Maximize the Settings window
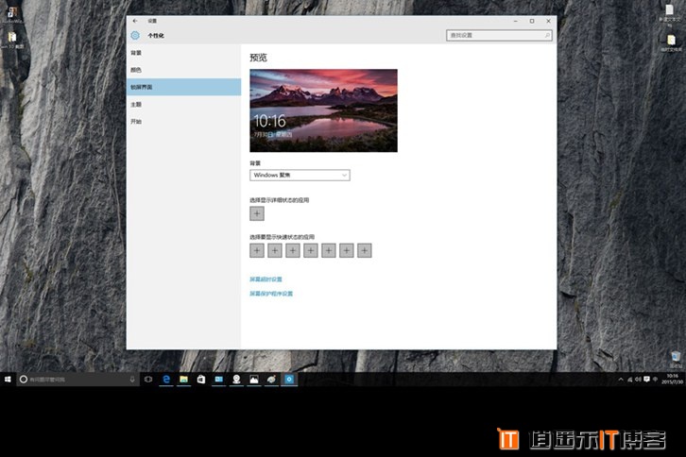686x457 pixels. pos(532,21)
